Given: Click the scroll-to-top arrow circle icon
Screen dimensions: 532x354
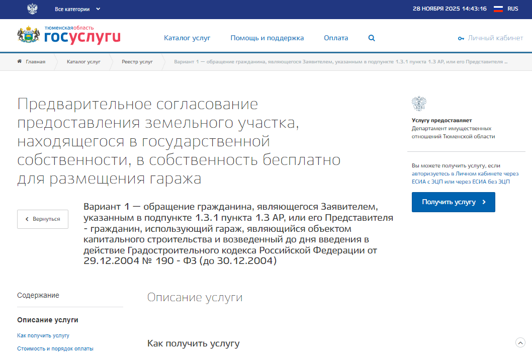Looking at the screenshot, I should click(x=520, y=342).
